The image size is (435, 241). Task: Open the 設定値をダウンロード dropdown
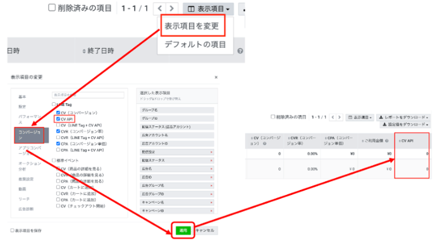pos(405,124)
